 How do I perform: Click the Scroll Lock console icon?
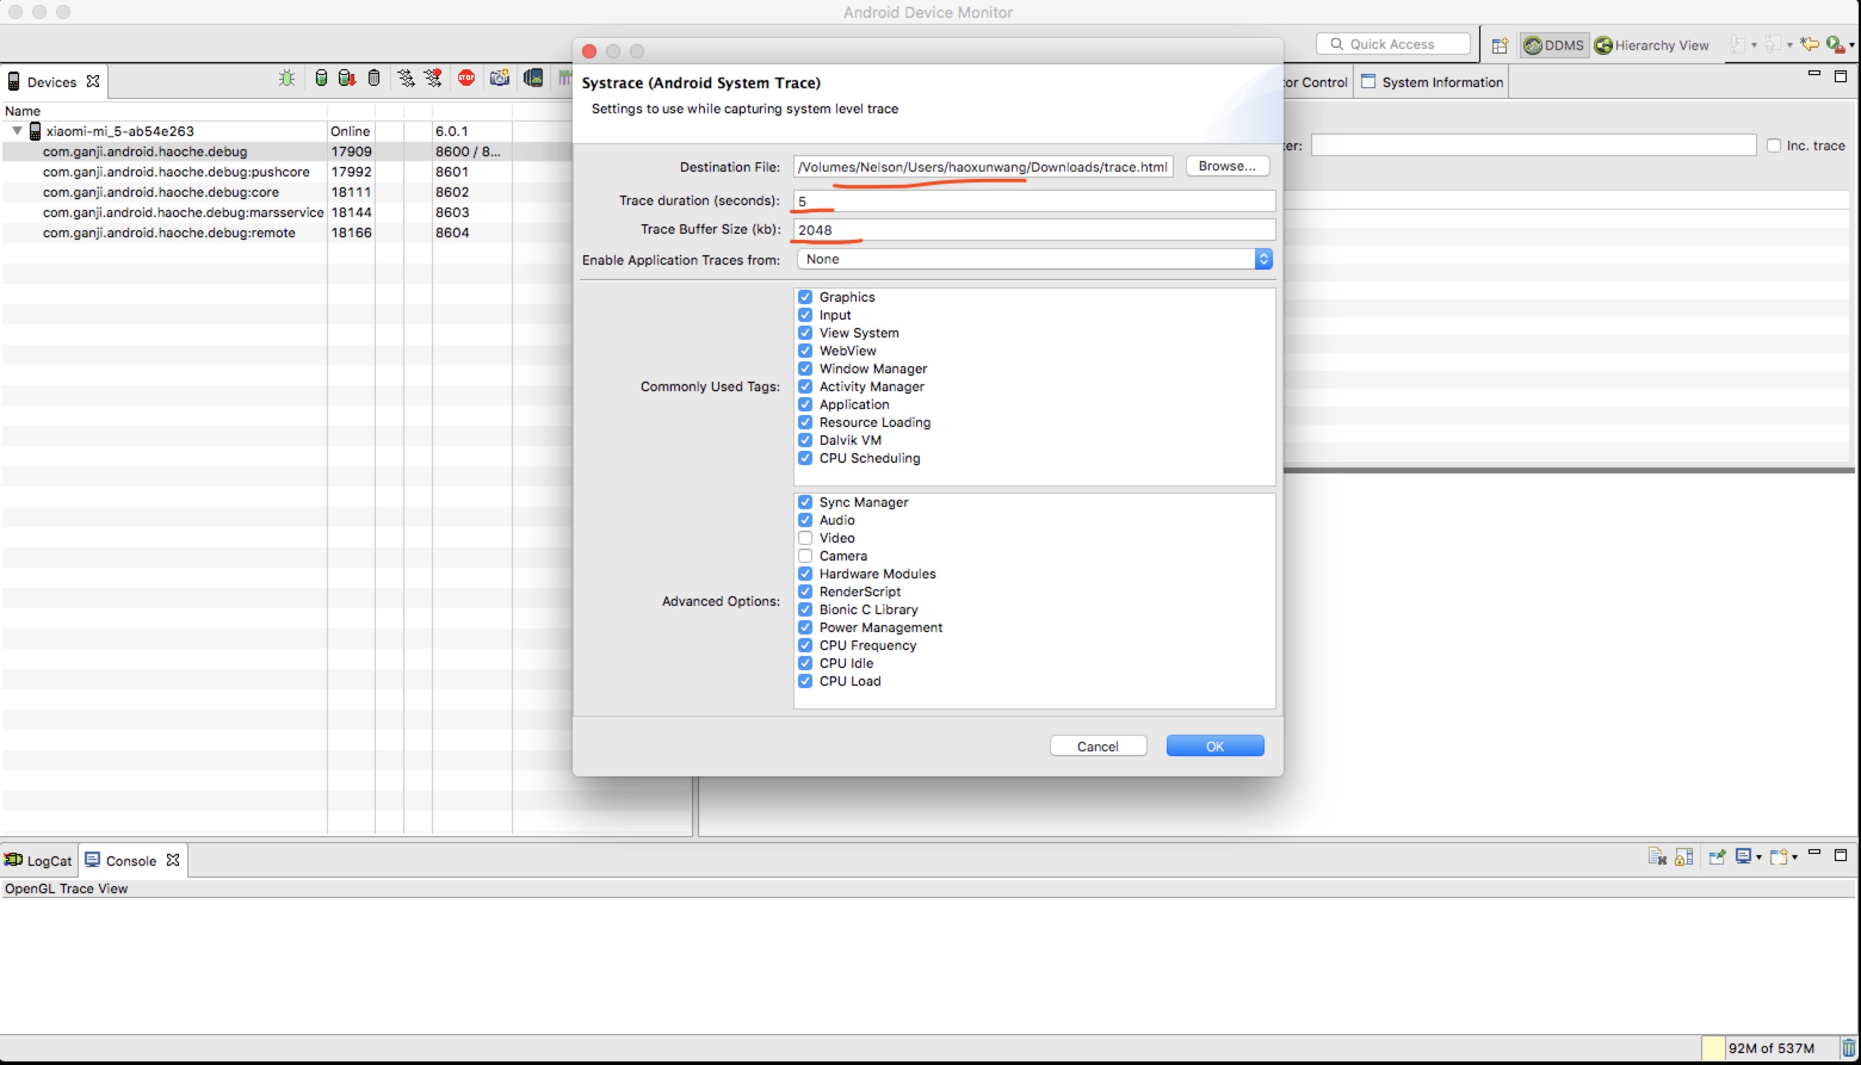tap(1684, 856)
